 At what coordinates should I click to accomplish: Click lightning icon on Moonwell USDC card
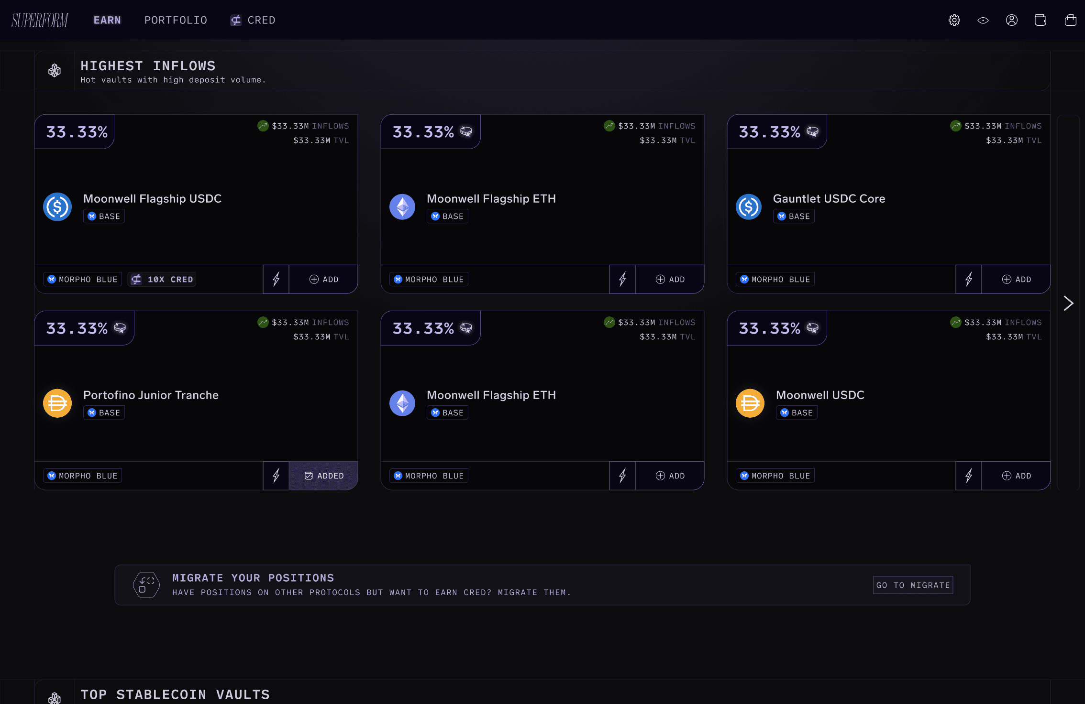coord(969,476)
